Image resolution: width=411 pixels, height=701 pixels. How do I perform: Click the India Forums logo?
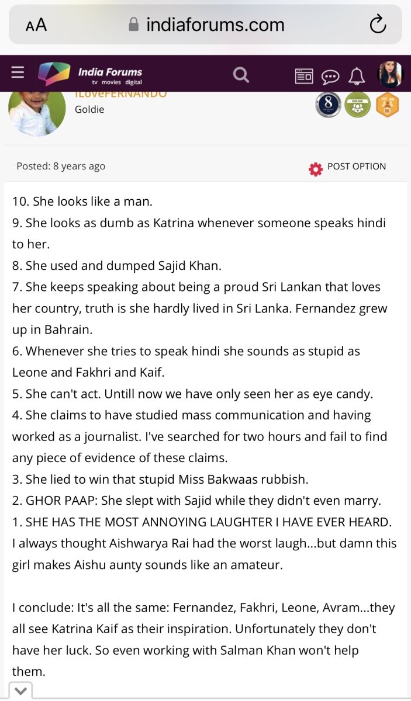[91, 74]
